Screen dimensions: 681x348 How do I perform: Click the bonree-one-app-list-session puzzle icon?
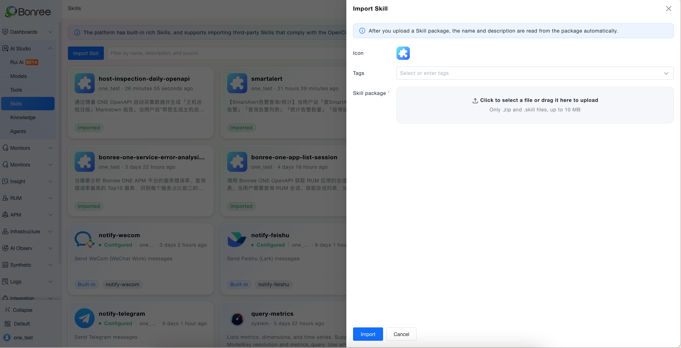(x=237, y=162)
